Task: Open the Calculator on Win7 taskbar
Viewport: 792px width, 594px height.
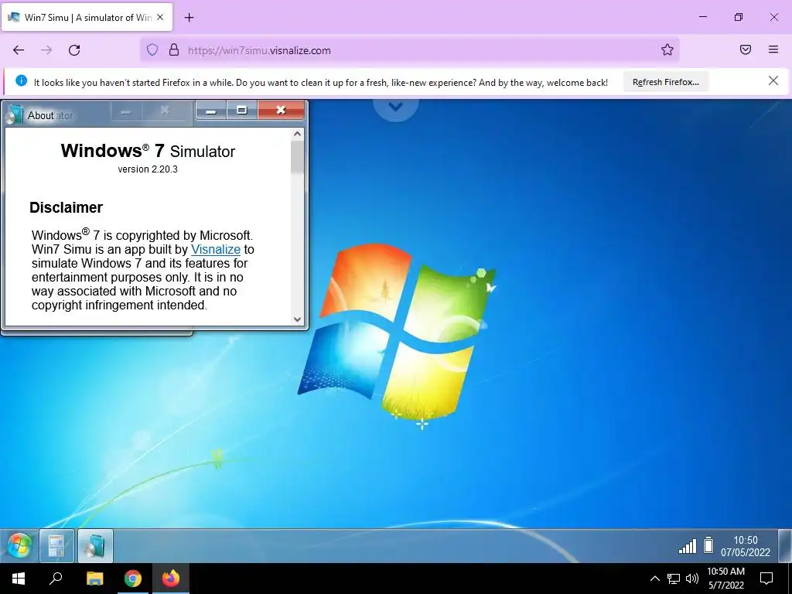Action: [56, 545]
